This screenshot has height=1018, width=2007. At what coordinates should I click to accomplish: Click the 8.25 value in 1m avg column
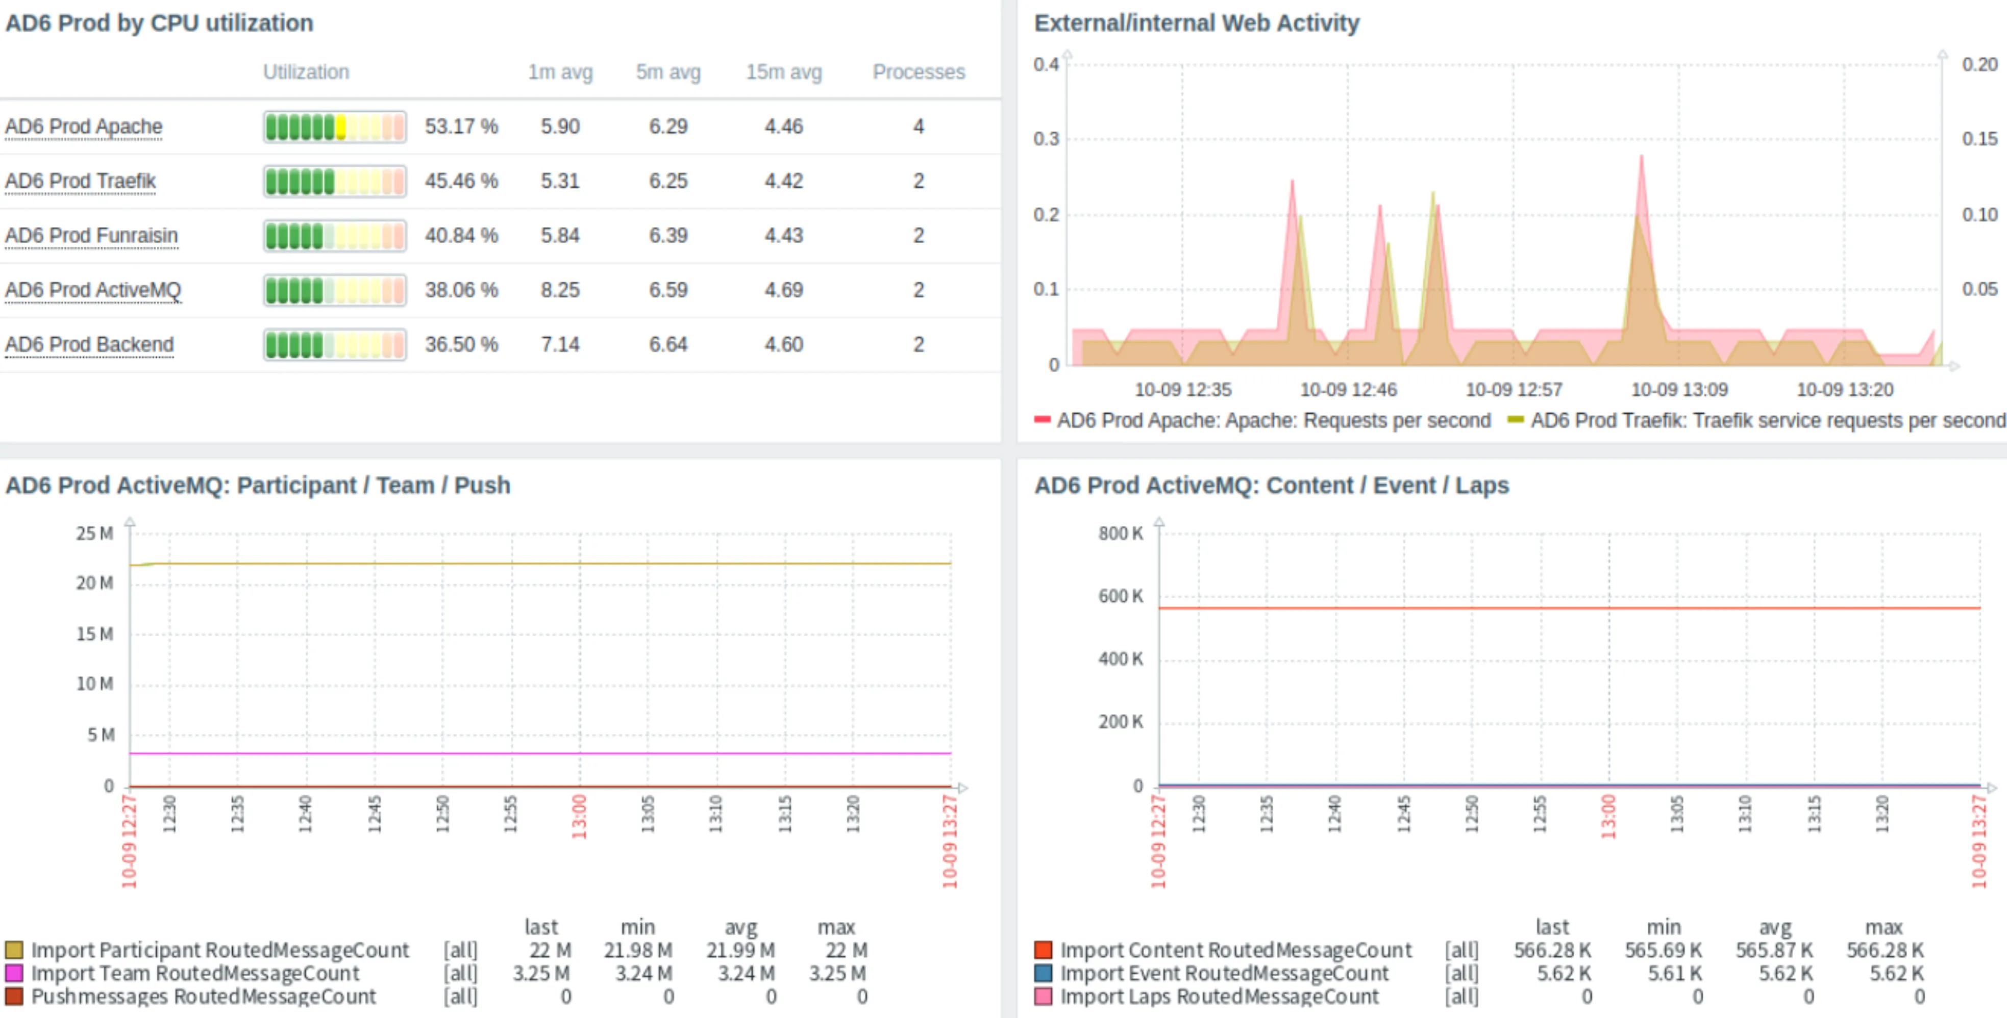coord(560,290)
